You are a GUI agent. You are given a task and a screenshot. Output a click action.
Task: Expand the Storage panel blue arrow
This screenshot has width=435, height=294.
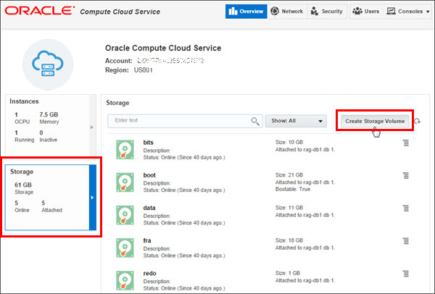coord(92,198)
